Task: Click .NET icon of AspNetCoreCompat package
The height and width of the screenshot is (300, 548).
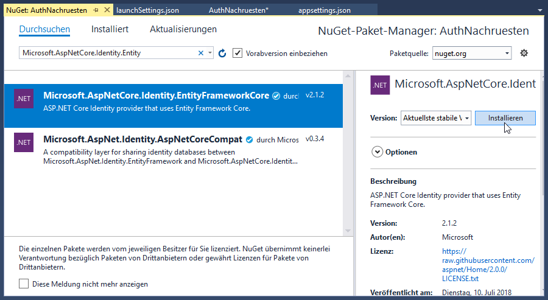Action: [x=24, y=142]
